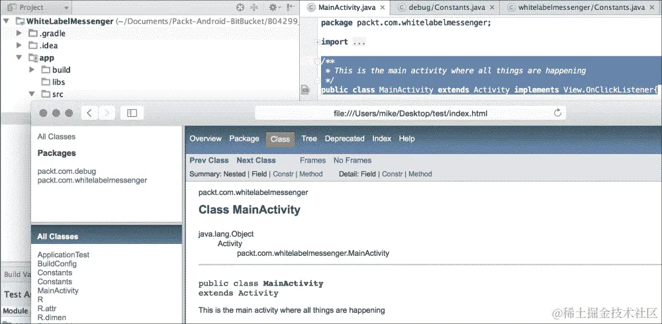Open MainActivity in class list
This screenshot has height=324, width=662.
tap(58, 290)
